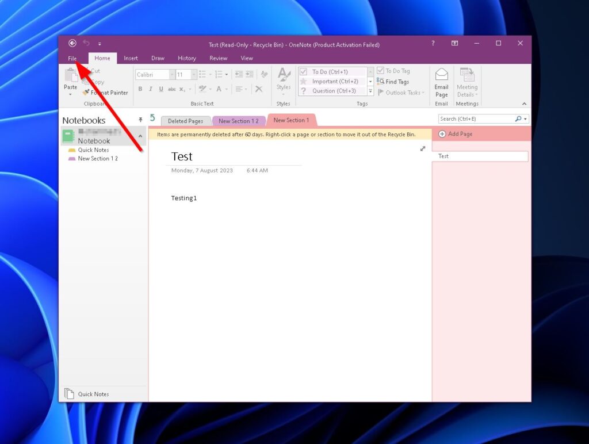Toggle strikethrough formatting
This screenshot has height=444, width=589.
pyautogui.click(x=172, y=89)
